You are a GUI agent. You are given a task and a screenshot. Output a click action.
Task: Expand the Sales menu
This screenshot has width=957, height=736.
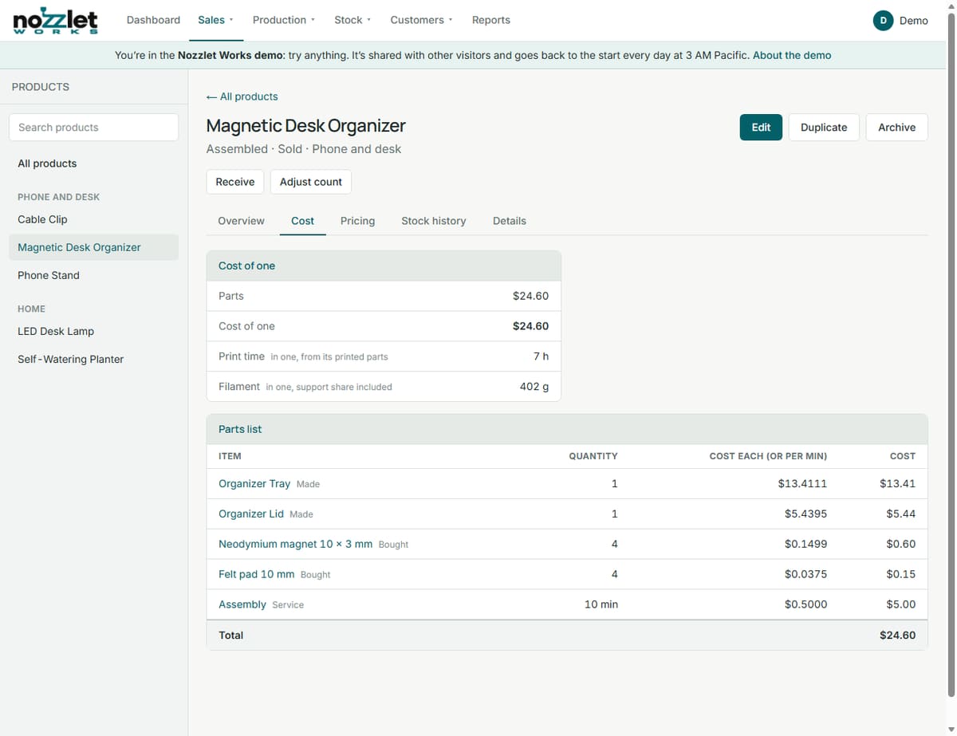[215, 20]
